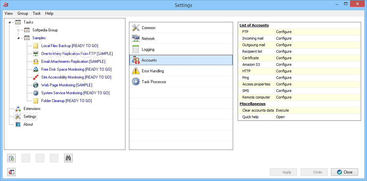Click Configure for HTTP account
Viewport: 367px width, 181px height.
(x=284, y=71)
